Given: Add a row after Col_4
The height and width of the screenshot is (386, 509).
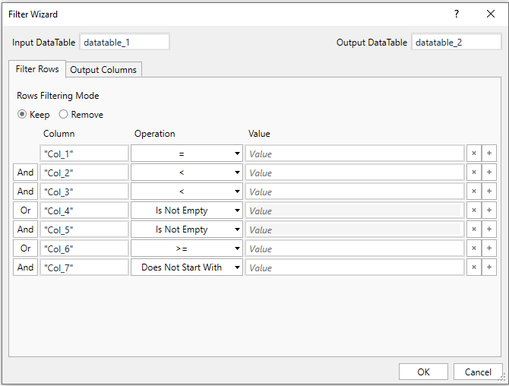Looking at the screenshot, I should pyautogui.click(x=488, y=210).
